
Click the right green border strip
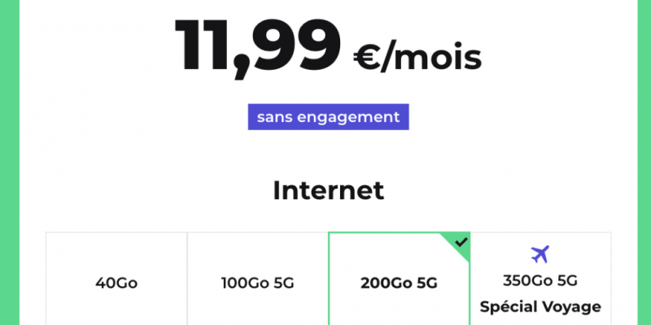coord(644,162)
